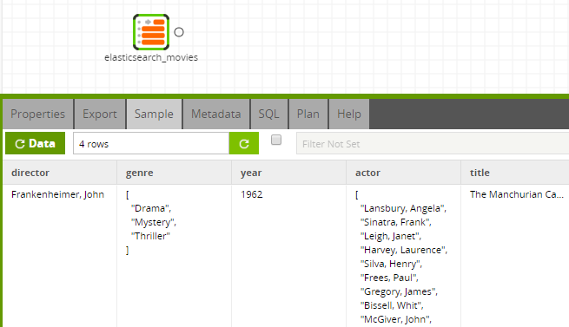
Task: Click the output connector circle of elasticsearch_movies
Action: coord(179,32)
